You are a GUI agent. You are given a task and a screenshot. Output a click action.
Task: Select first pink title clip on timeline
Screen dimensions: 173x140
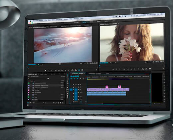(107, 87)
